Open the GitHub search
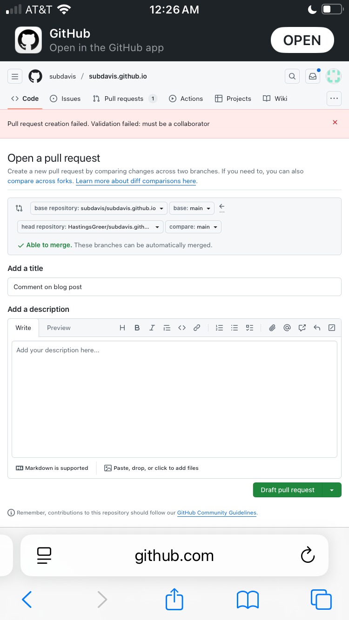 pos(292,76)
